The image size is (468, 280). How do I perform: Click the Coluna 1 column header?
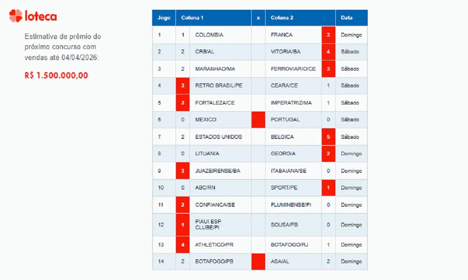[x=192, y=18]
